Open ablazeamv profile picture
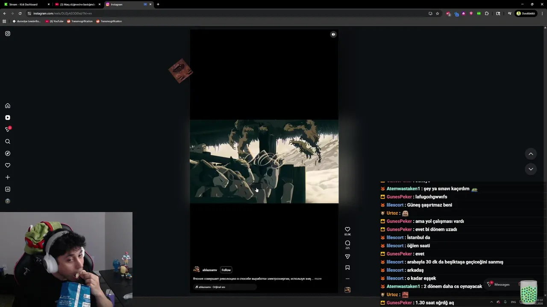Viewport: 547px width, 307px height. tap(197, 269)
